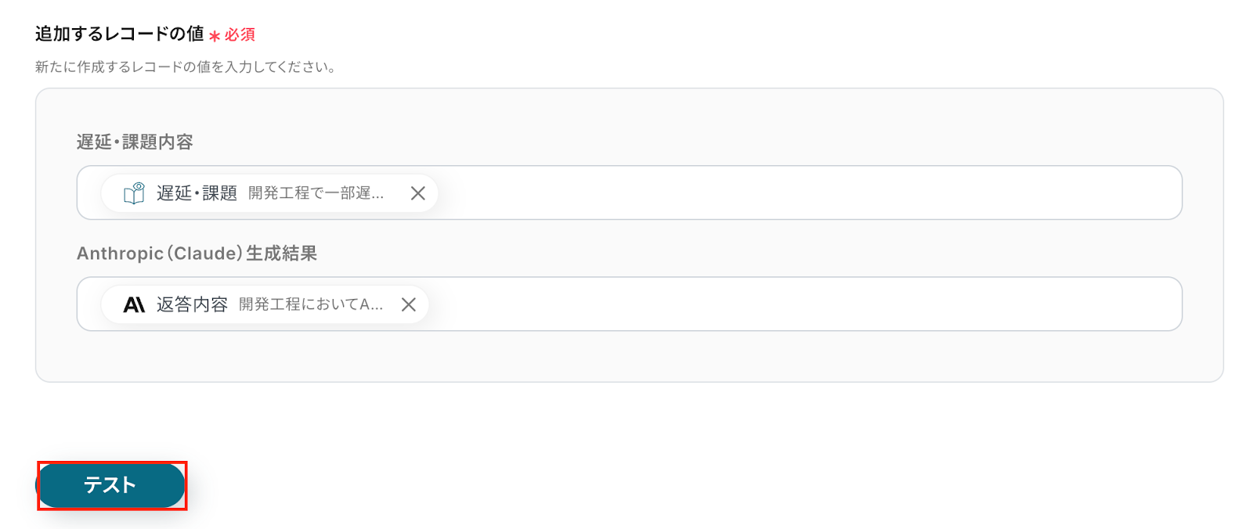Remove the 遅延・課題 chip with its X
Image resolution: width=1253 pixels, height=529 pixels.
tap(418, 193)
